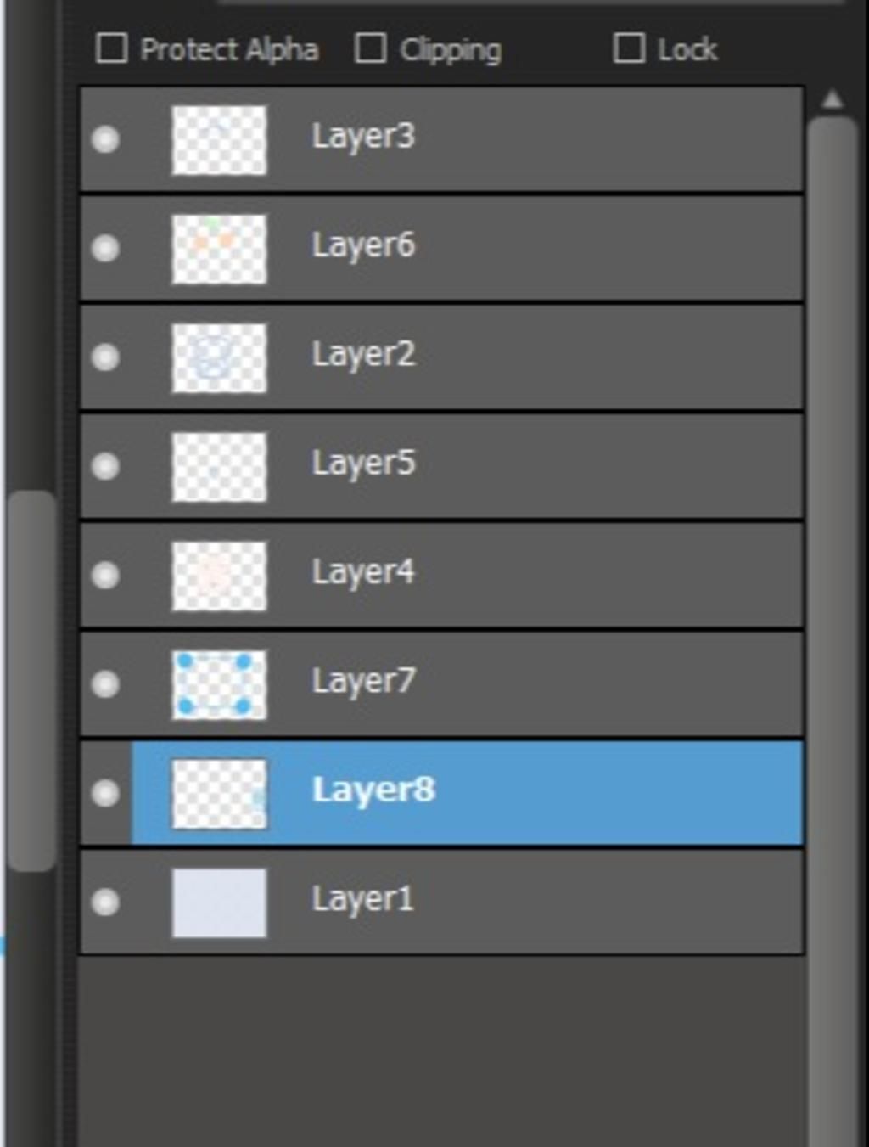Enable the Clipping checkbox
Screen dimensions: 869x1147
370,48
